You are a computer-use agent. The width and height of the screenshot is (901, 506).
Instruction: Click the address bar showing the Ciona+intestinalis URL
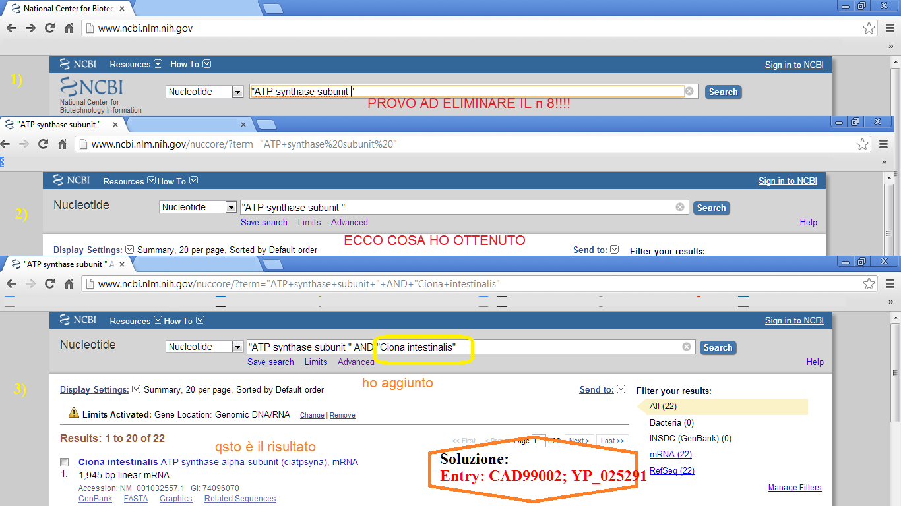[478, 284]
